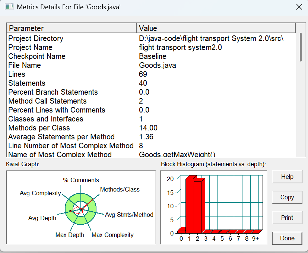Select Methods per Class row
Screen dimensions: 308x253
[39, 128]
